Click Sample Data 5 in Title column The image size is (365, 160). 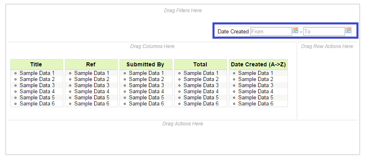pos(37,98)
